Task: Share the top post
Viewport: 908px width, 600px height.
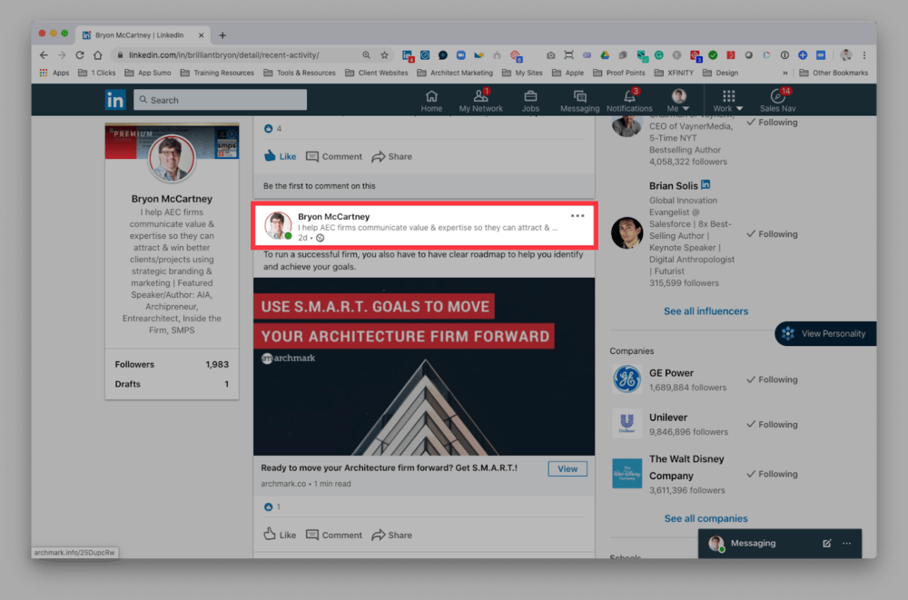Action: 392,156
